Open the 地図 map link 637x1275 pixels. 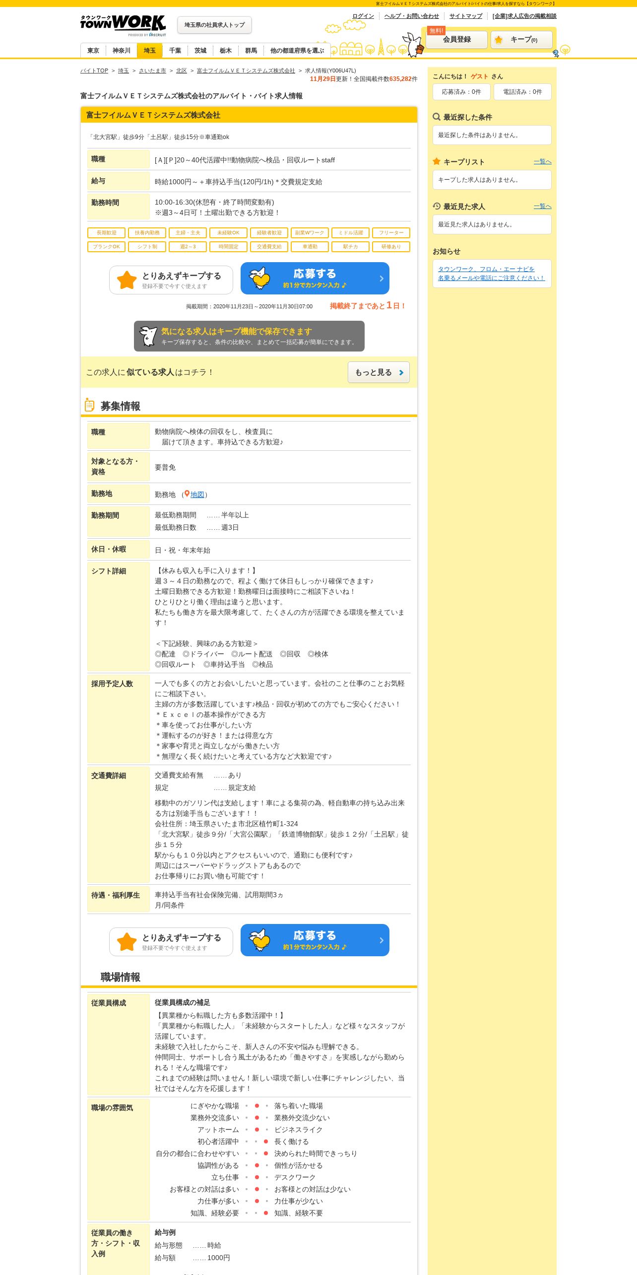tap(197, 495)
